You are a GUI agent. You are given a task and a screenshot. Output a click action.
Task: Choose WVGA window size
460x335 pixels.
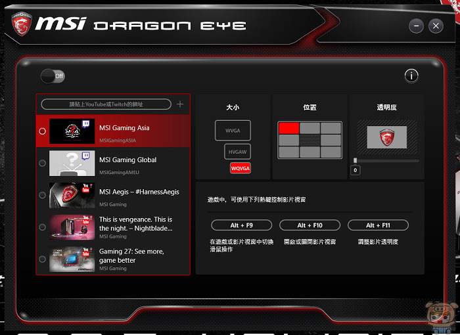(x=233, y=131)
